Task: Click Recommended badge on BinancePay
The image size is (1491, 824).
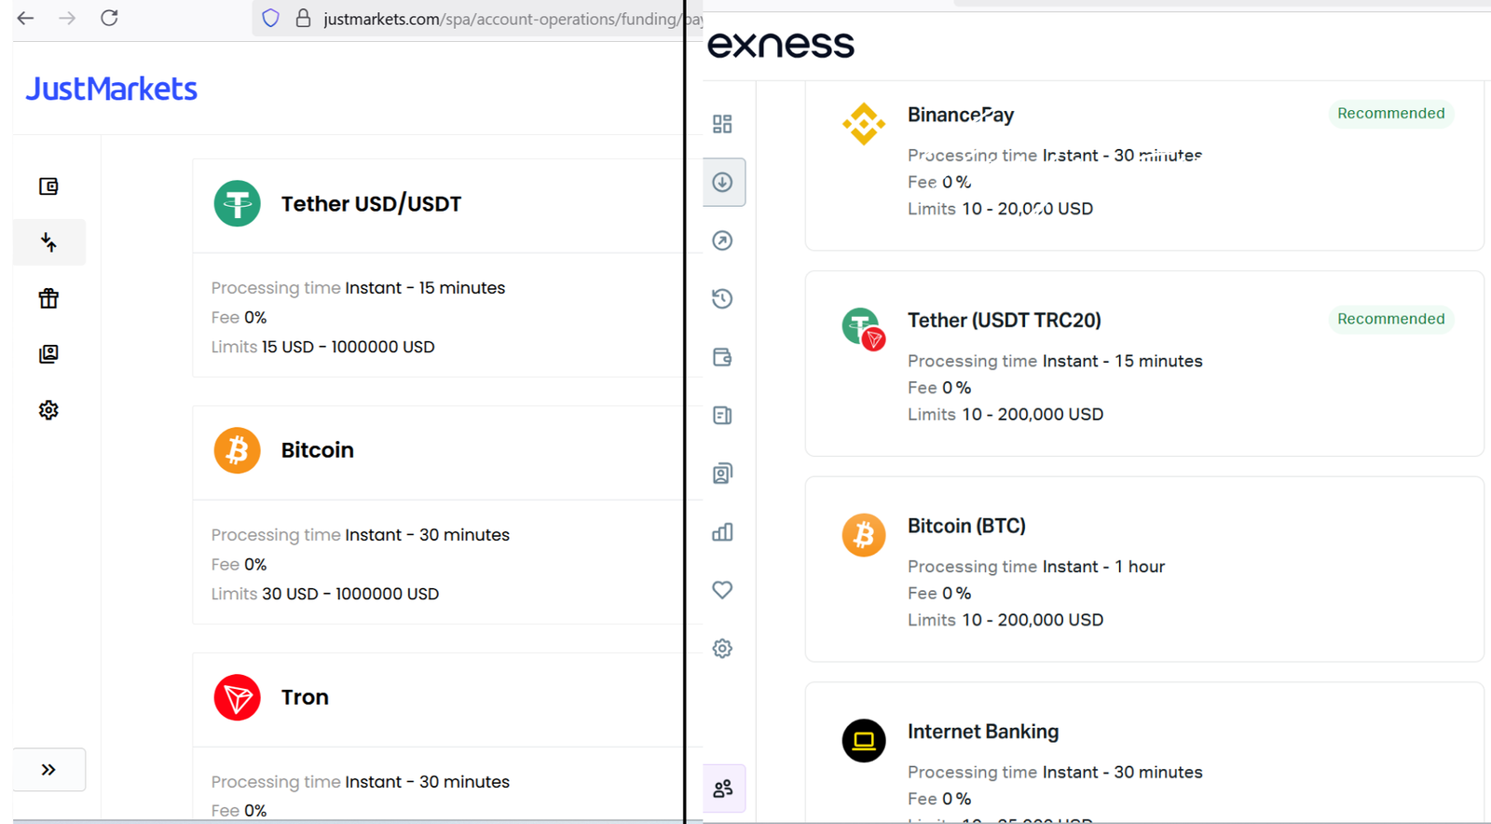Action: click(1390, 114)
